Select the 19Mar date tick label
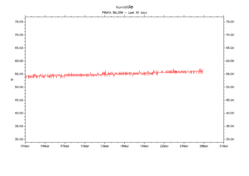Image resolution: width=249 pixels, height=176 pixels. (x=144, y=146)
